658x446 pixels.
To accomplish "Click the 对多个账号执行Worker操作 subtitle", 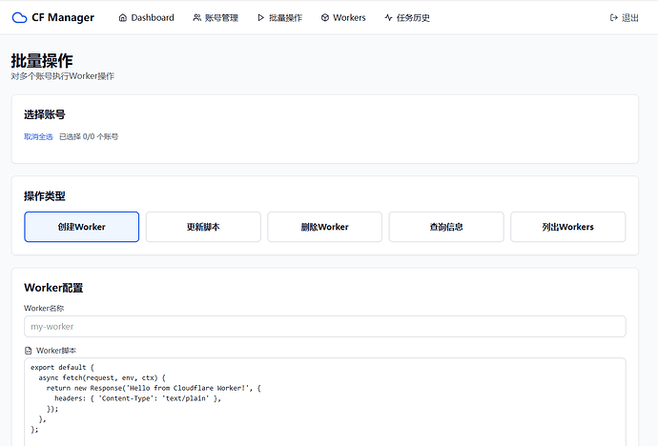I will tap(63, 76).
